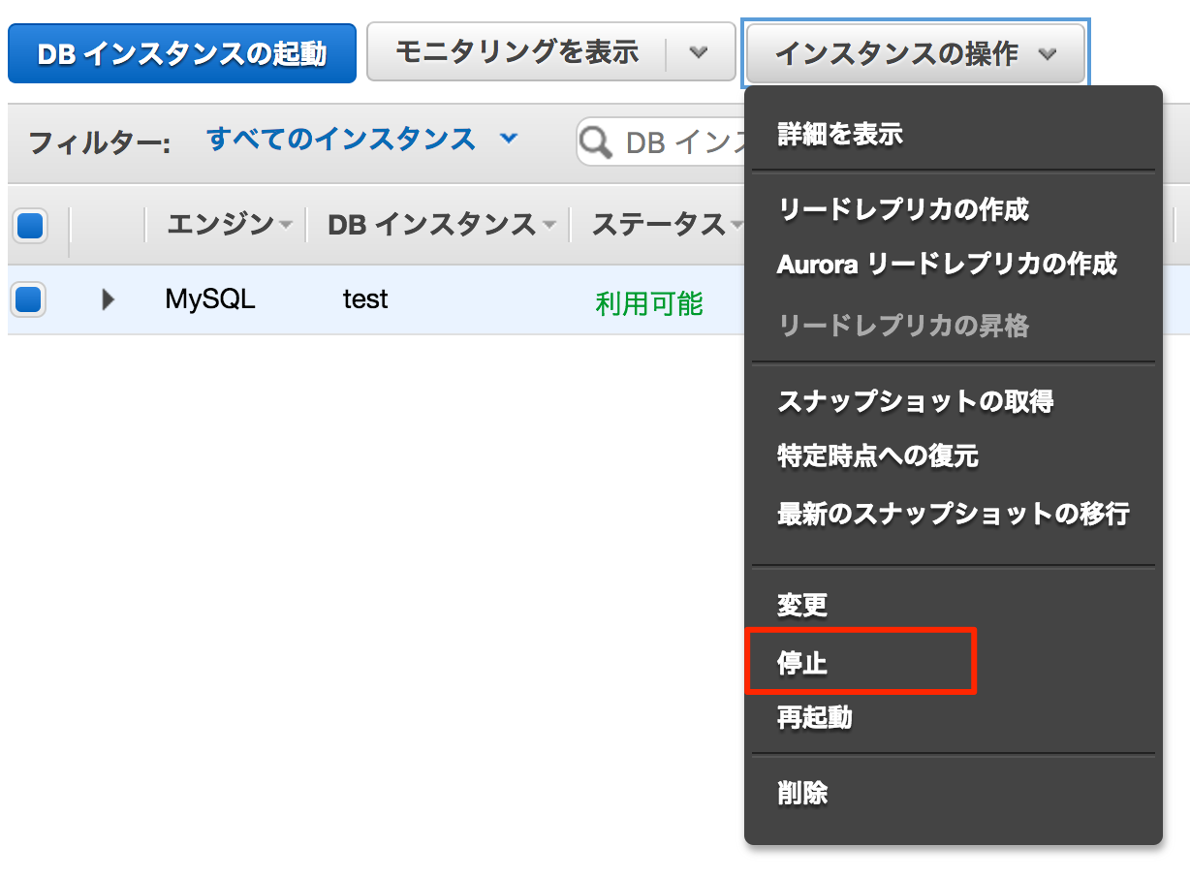The width and height of the screenshot is (1190, 878).
Task: Click the test instance name cell
Action: 365,299
